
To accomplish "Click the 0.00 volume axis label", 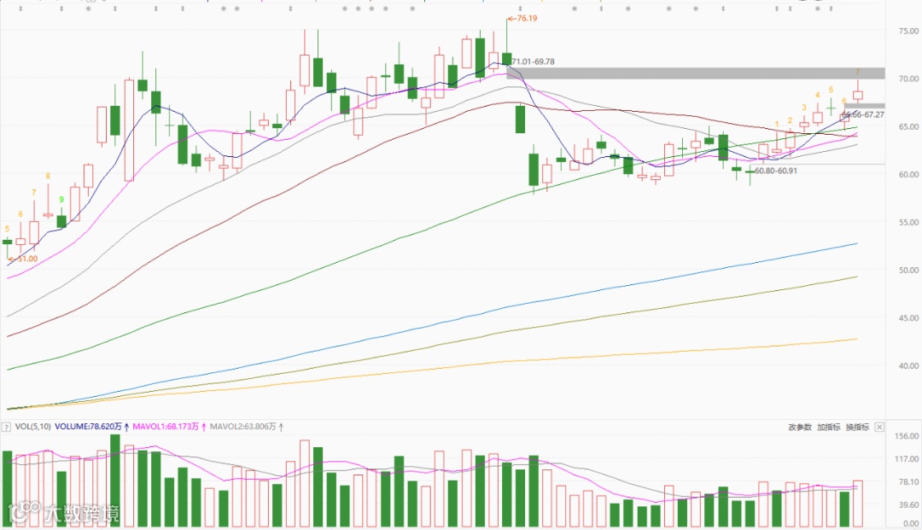I will pyautogui.click(x=911, y=523).
